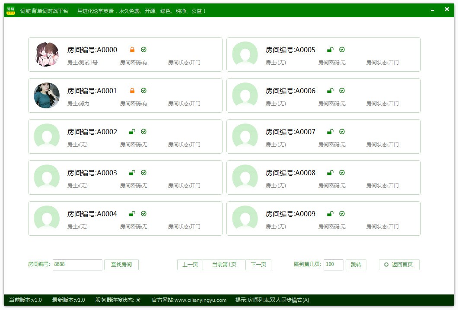This screenshot has height=310, width=458.
Task: Click the check-circle status icon for room A0000
Action: click(143, 50)
